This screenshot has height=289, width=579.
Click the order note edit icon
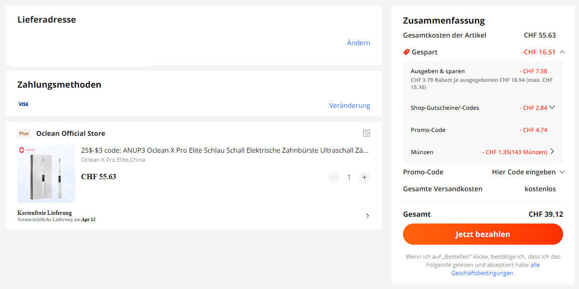[x=366, y=133]
